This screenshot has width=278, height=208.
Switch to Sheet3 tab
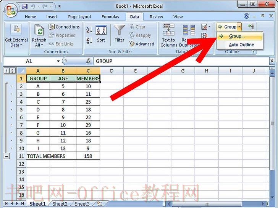click(82, 204)
